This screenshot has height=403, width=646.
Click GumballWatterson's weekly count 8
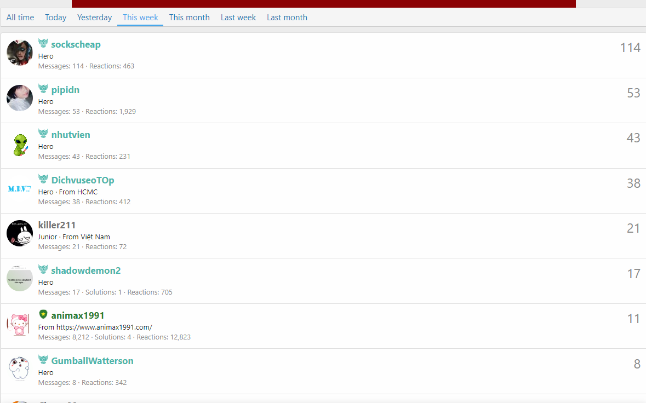click(x=637, y=364)
